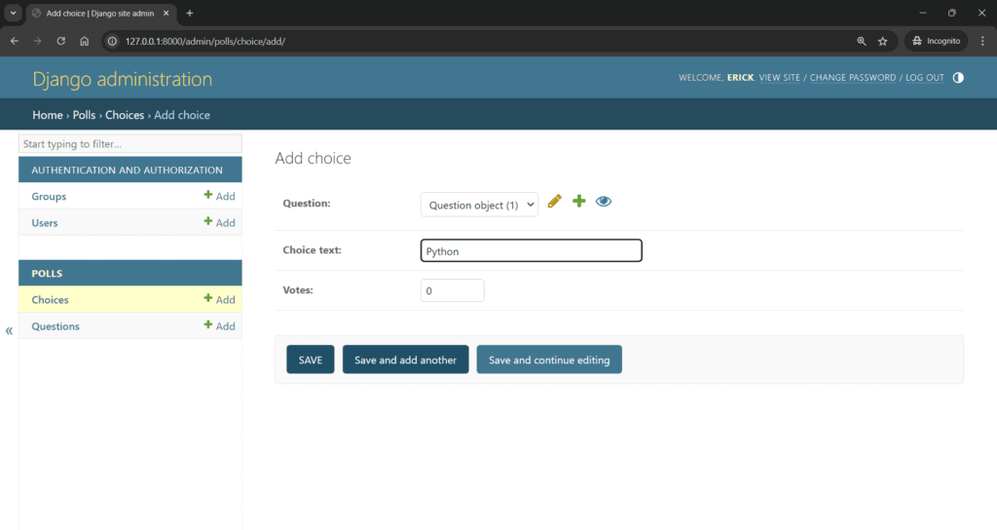Click the Question: field label
Viewport: 997px width, 530px height.
coord(307,204)
